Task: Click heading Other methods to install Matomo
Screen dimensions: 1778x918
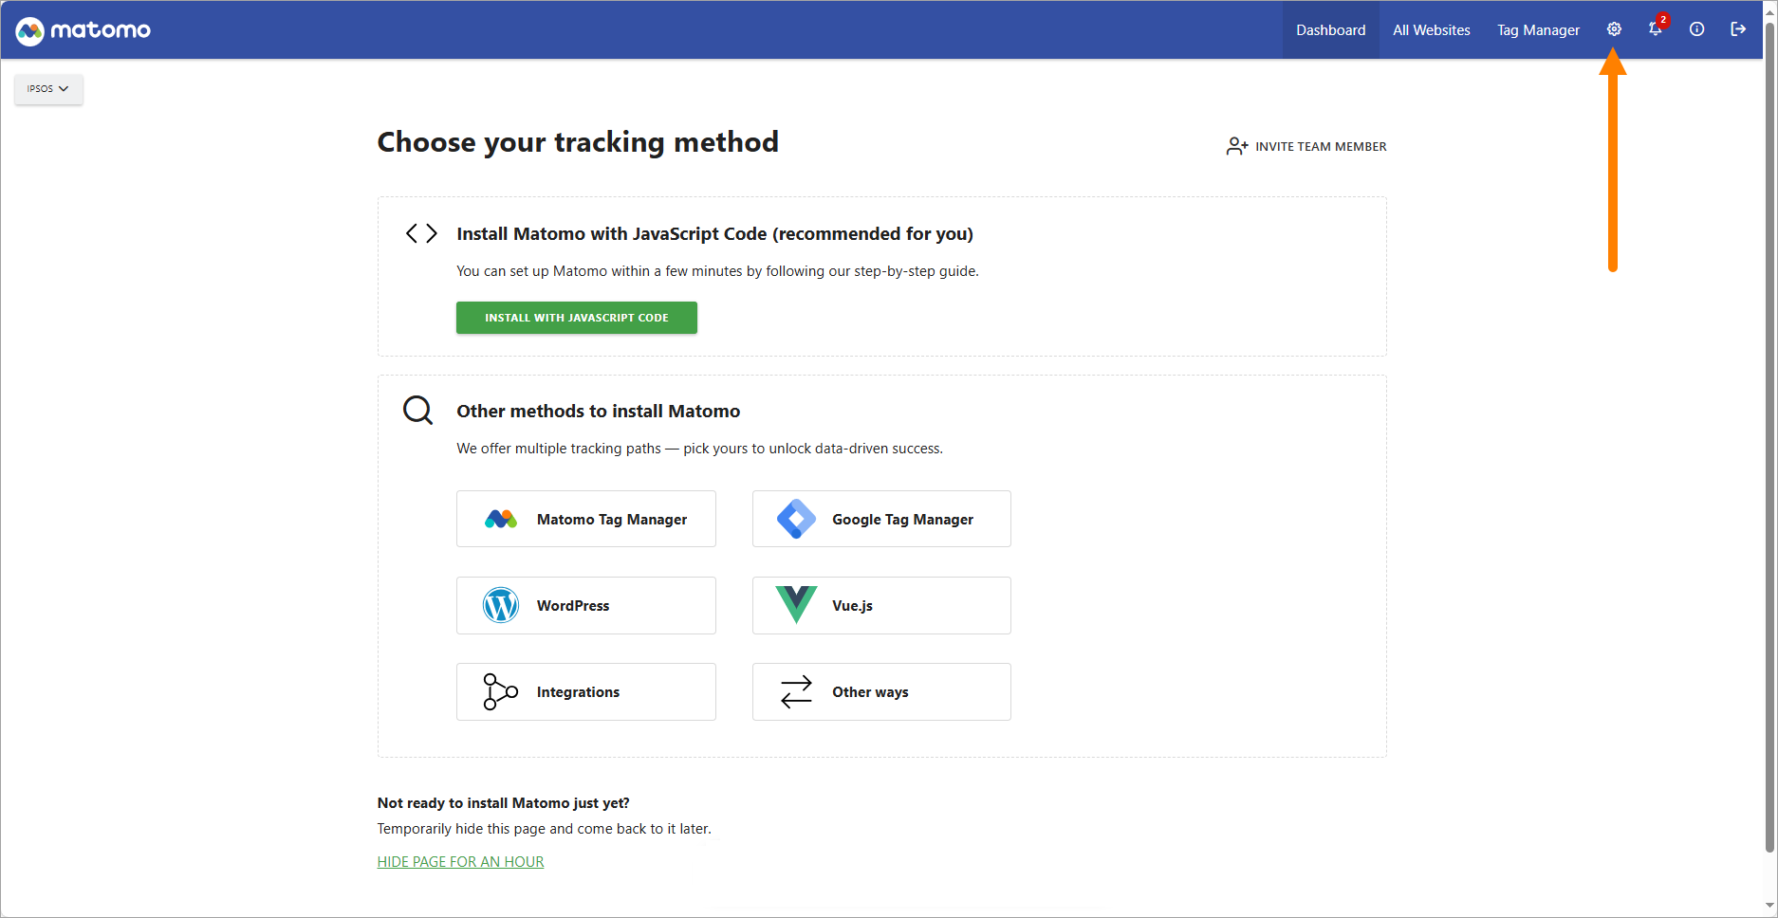Action: pyautogui.click(x=599, y=411)
